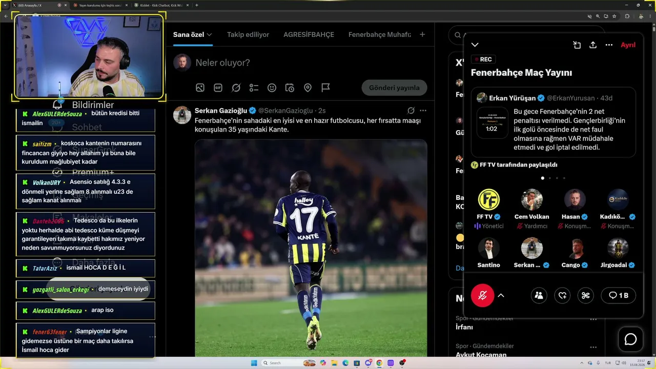Click chat username VolkanURY
The height and width of the screenshot is (369, 656).
(47, 182)
